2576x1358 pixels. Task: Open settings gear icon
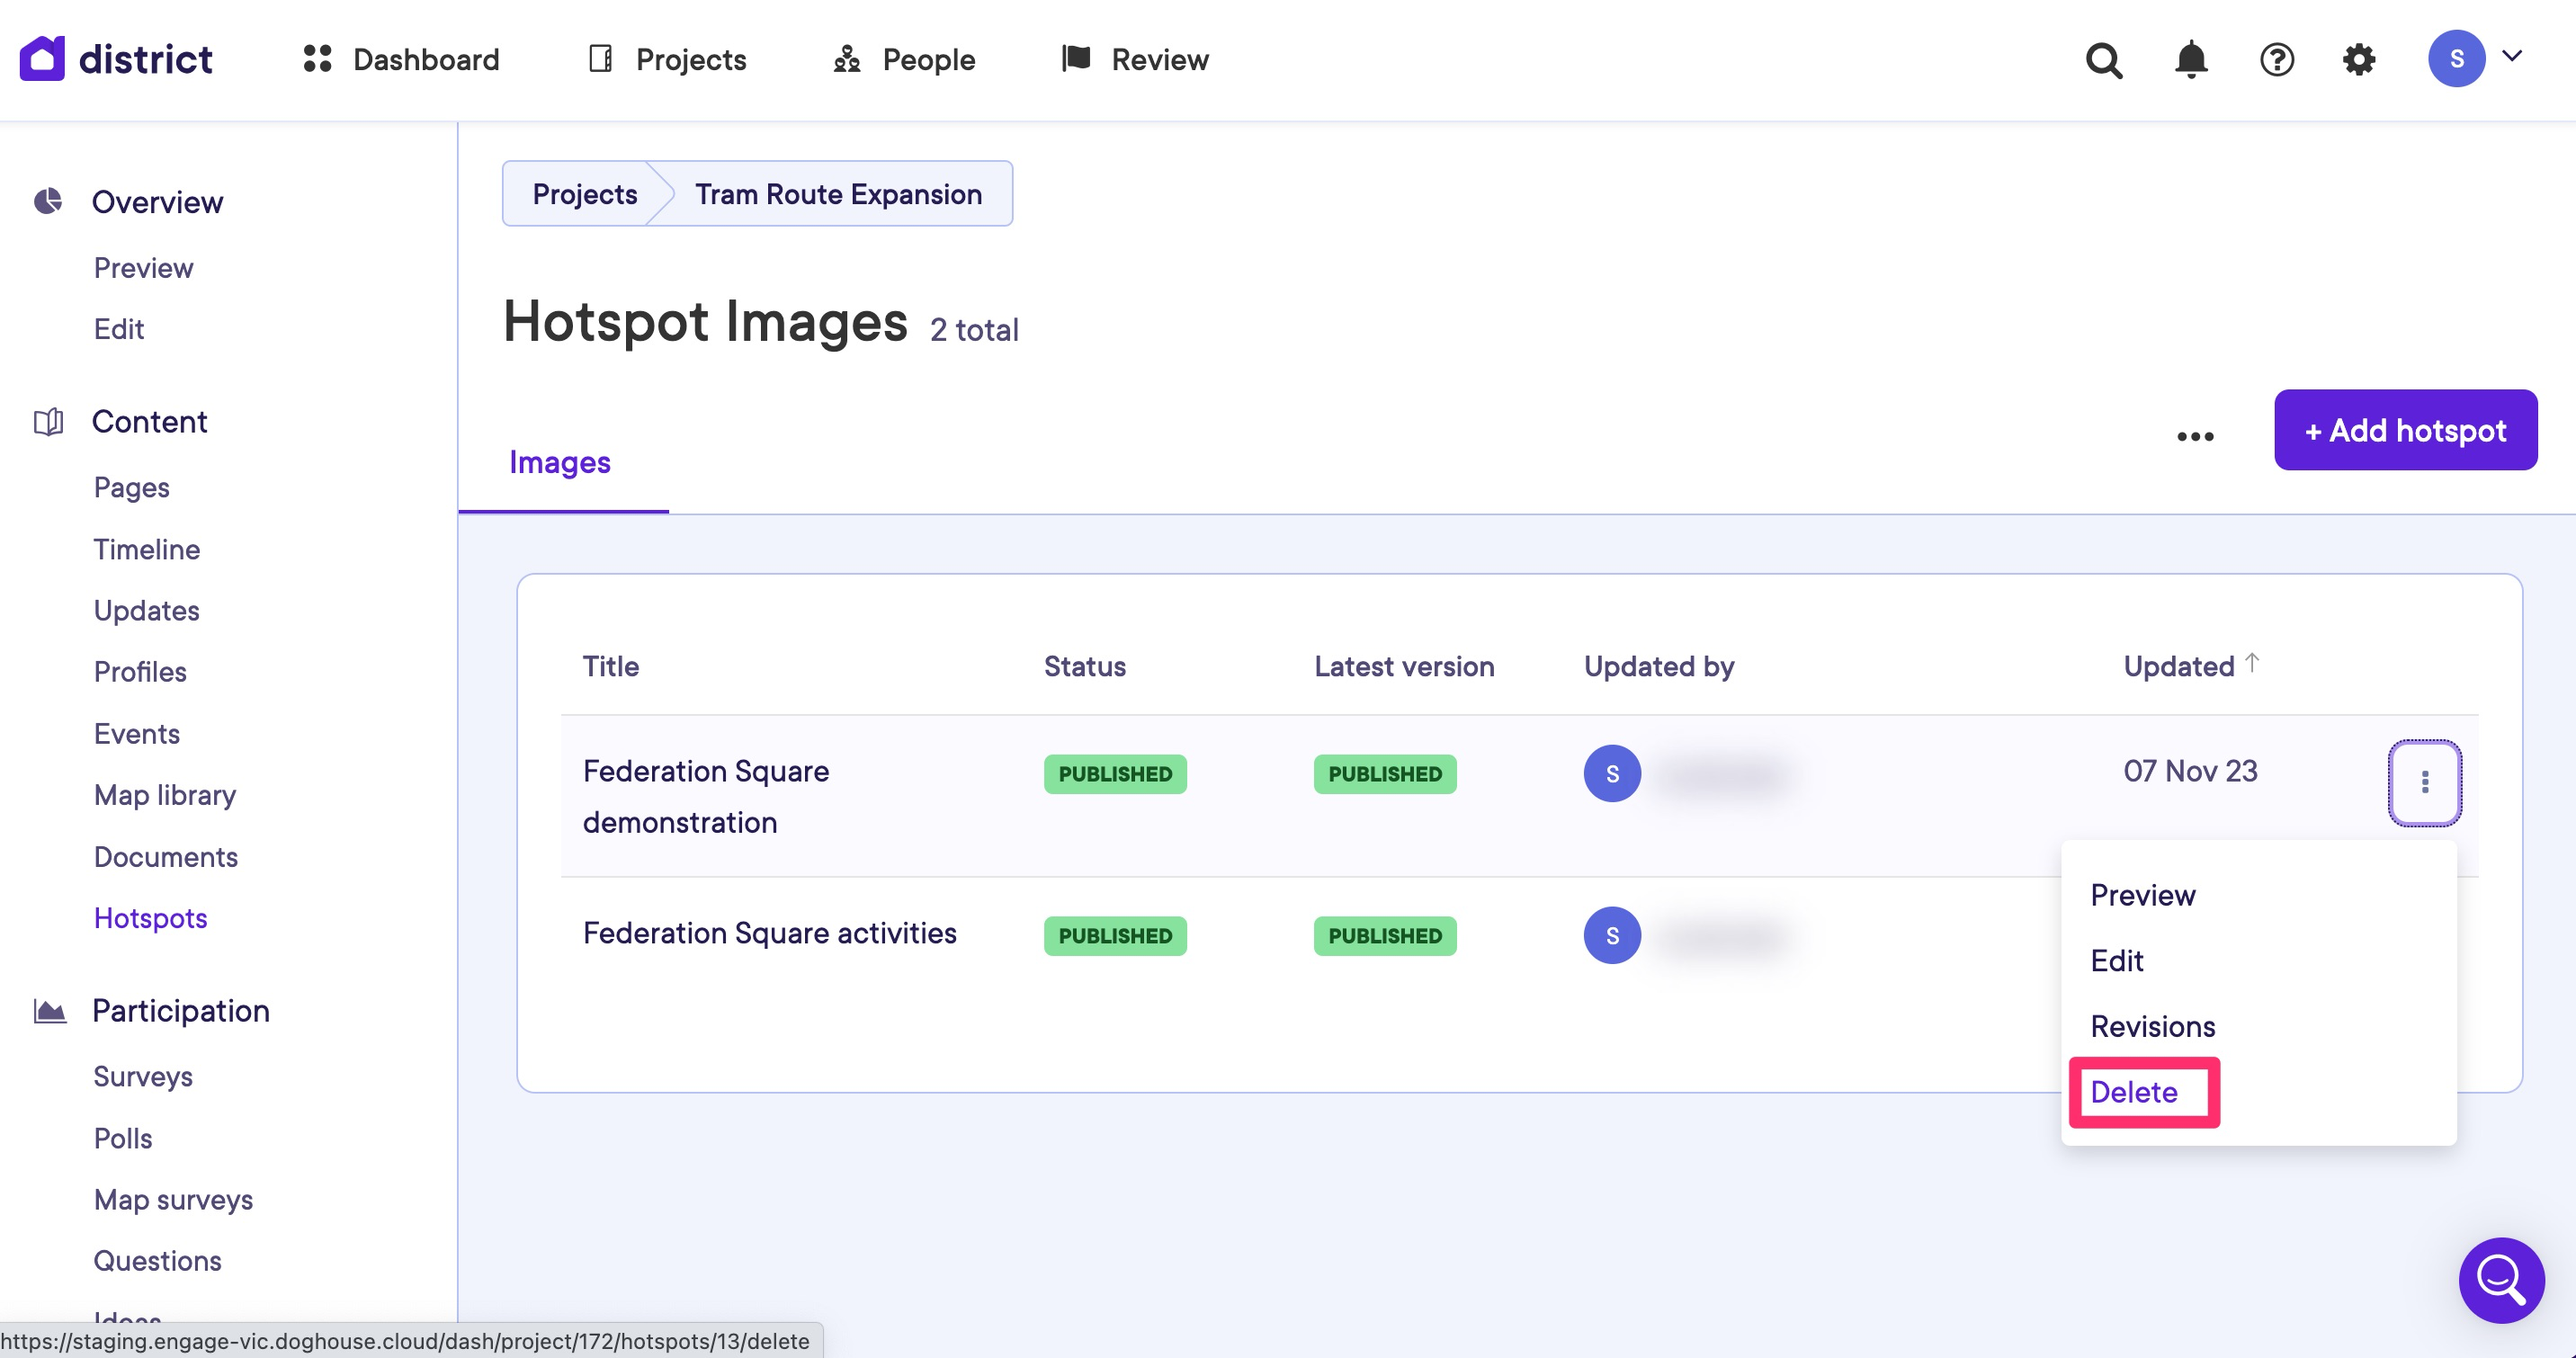coord(2359,60)
